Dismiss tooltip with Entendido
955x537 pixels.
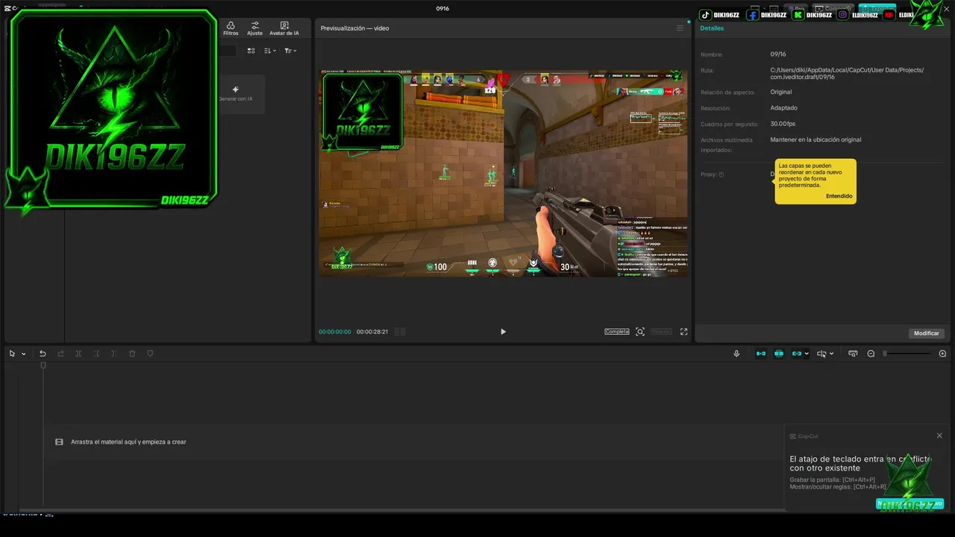[839, 196]
